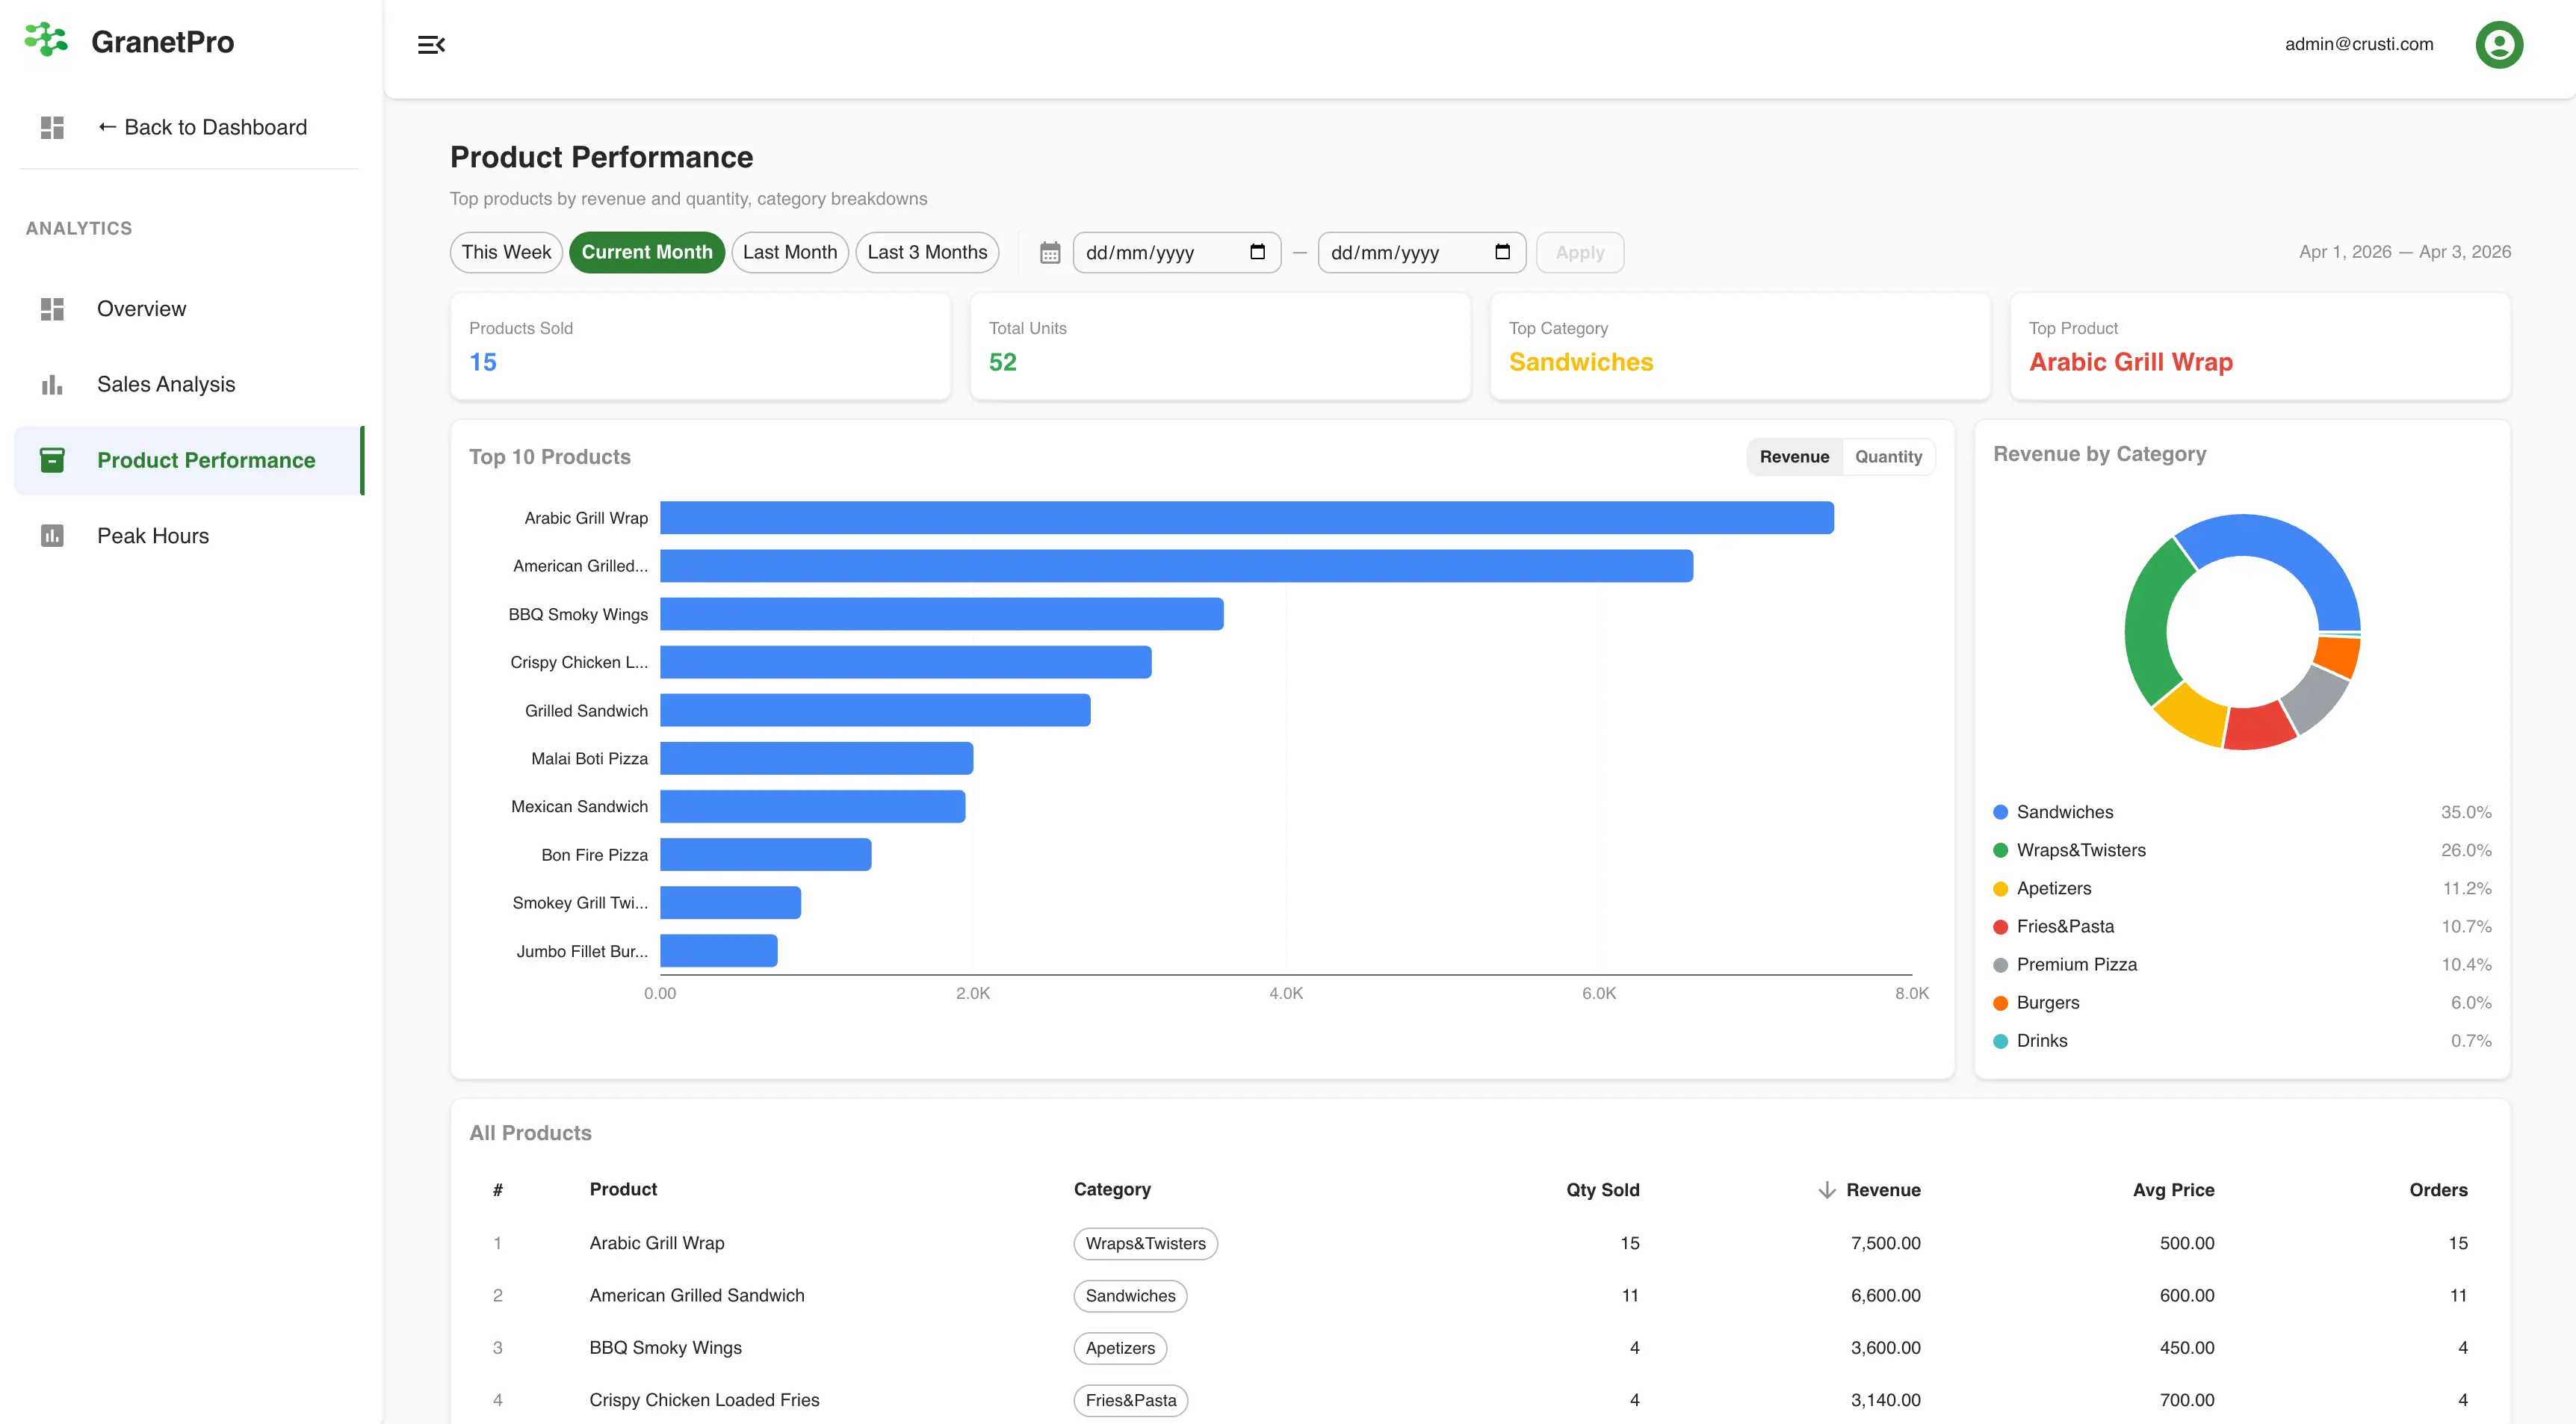This screenshot has height=1424, width=2576.
Task: Collapse the sidebar using the menu icon
Action: [x=431, y=44]
